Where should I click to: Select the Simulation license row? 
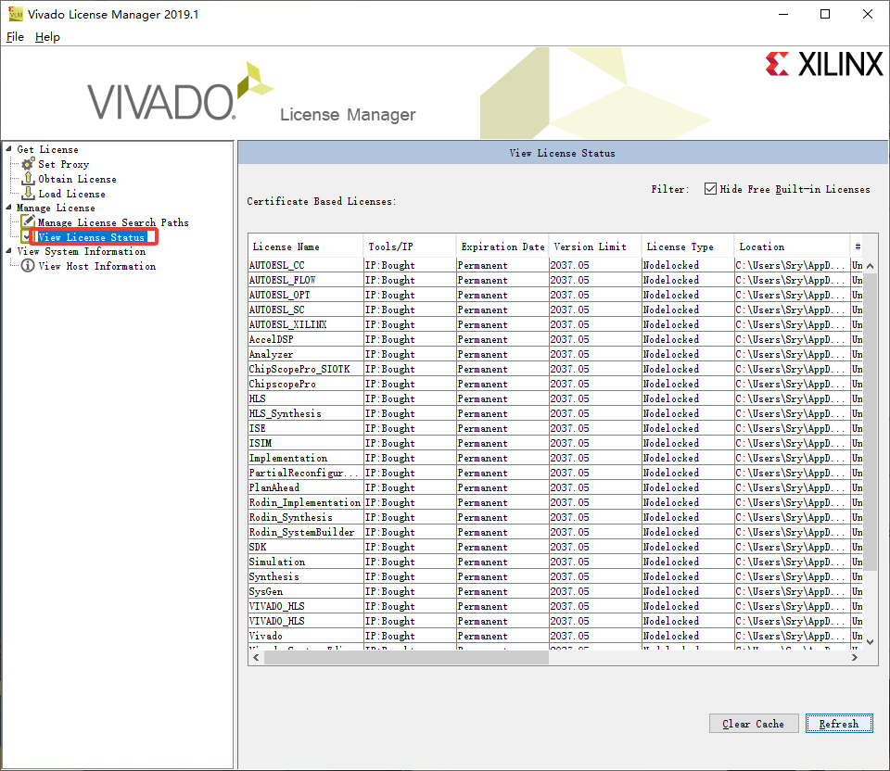tap(556, 562)
